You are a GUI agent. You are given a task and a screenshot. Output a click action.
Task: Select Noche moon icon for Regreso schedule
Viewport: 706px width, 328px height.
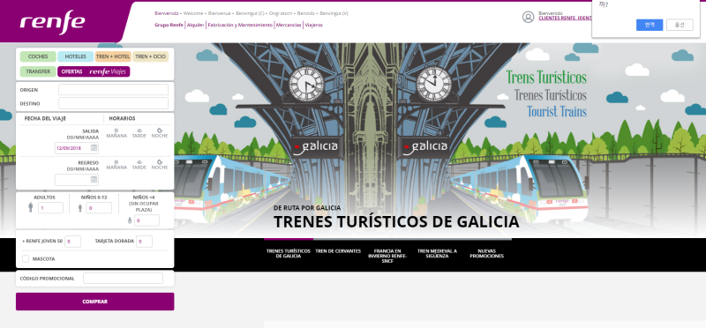click(160, 162)
